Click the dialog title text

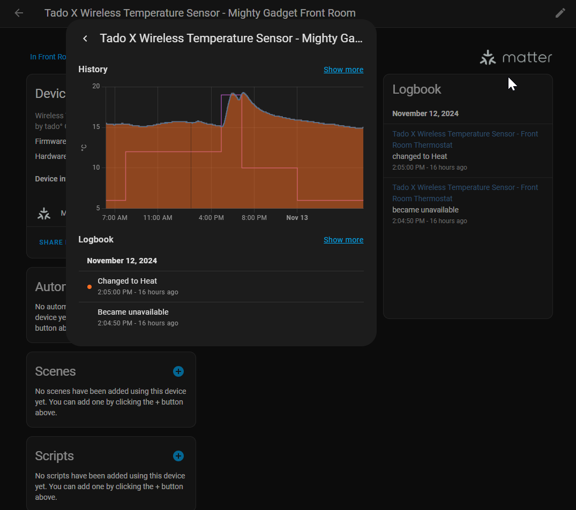click(231, 39)
